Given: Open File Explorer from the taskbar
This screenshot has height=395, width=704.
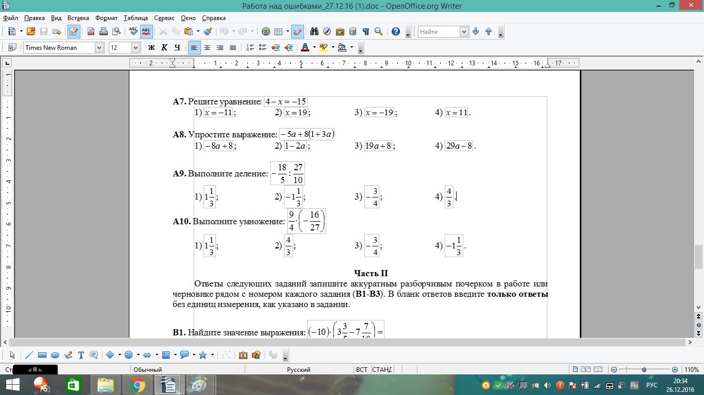Looking at the screenshot, I should [105, 385].
